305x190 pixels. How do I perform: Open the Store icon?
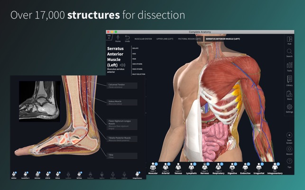click(289, 95)
